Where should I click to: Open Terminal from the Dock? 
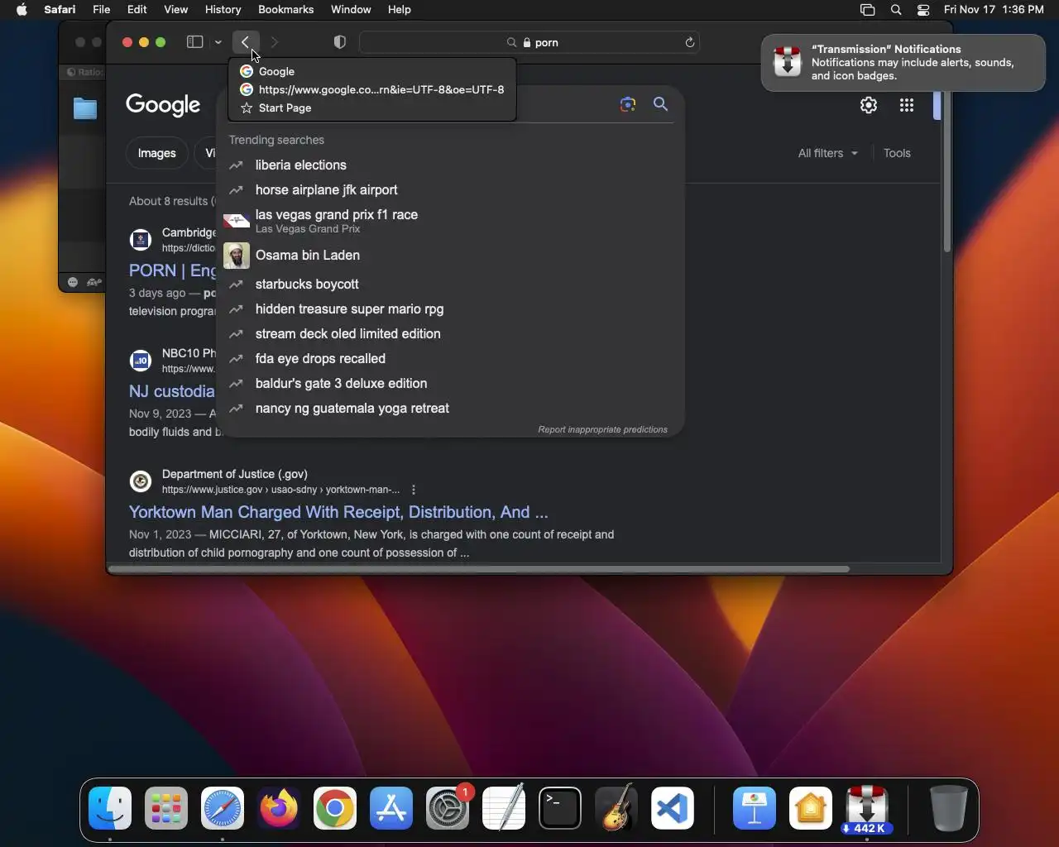(560, 808)
